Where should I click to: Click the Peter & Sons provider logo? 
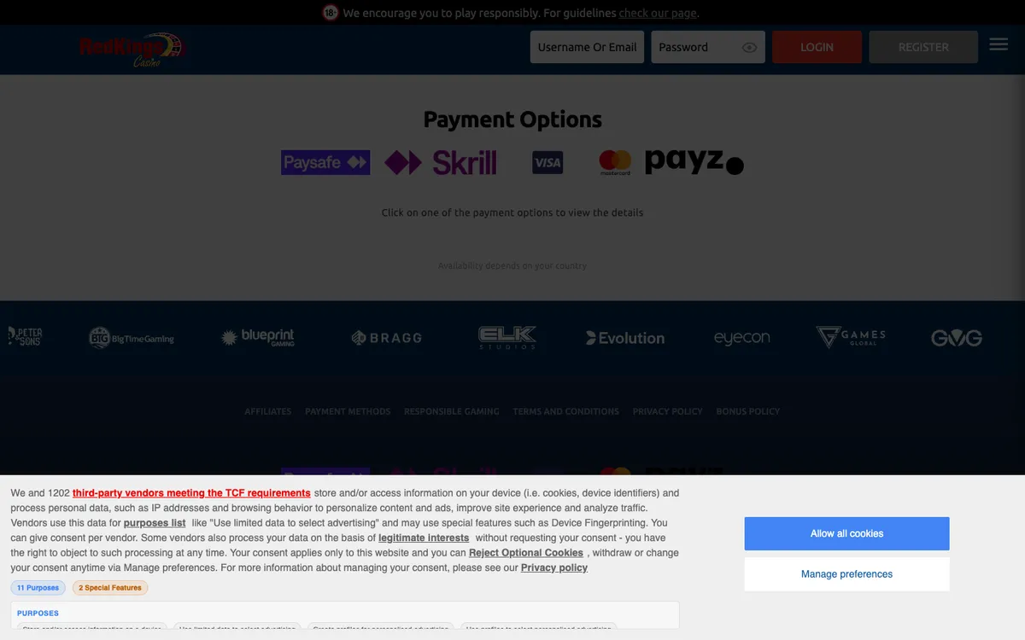pyautogui.click(x=25, y=337)
